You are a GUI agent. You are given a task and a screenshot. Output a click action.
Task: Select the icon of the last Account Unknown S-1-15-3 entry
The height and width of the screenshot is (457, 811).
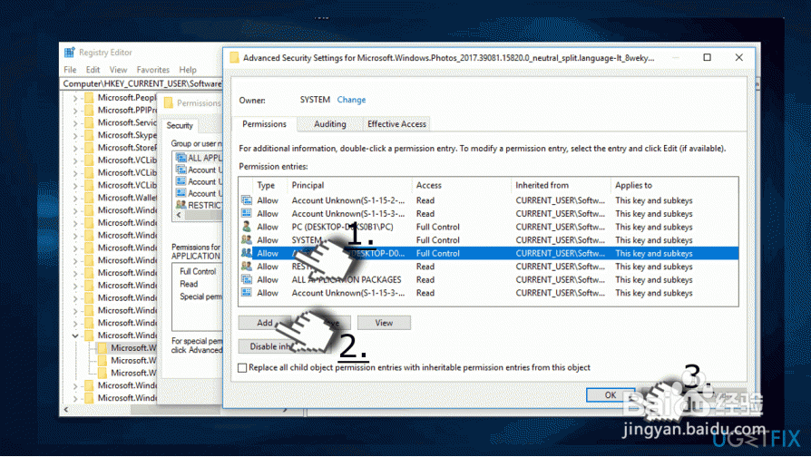pyautogui.click(x=247, y=293)
